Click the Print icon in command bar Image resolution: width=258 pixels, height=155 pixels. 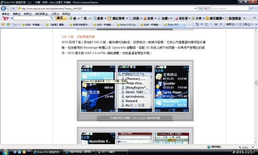pos(216,24)
